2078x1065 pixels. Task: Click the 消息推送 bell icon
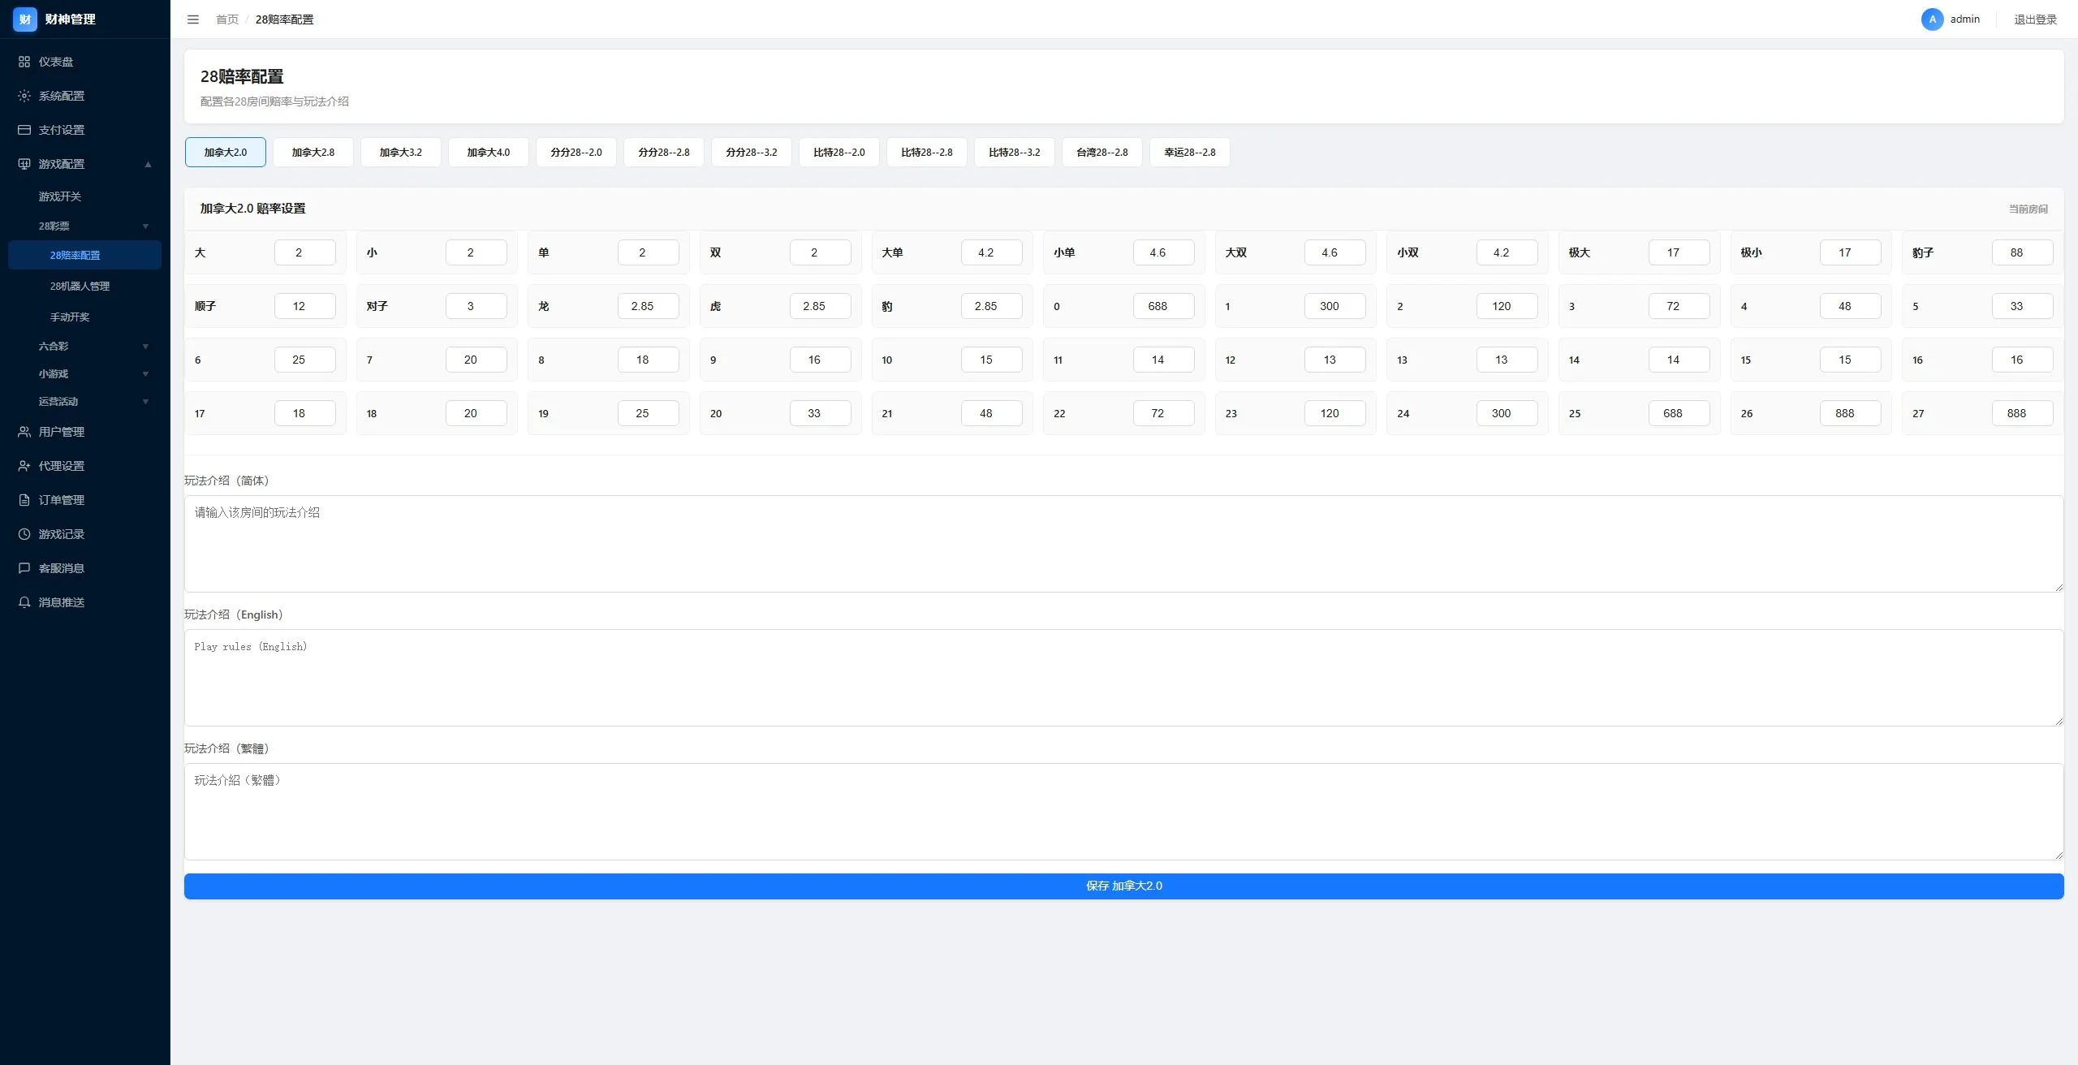24,602
